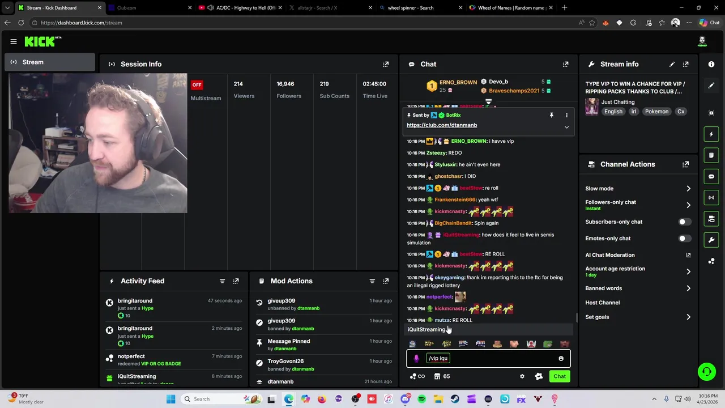Focus the chat message input field
Image resolution: width=725 pixels, height=408 pixels.
tap(488, 358)
